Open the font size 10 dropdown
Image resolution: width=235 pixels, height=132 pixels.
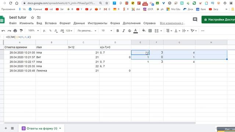click(106, 30)
